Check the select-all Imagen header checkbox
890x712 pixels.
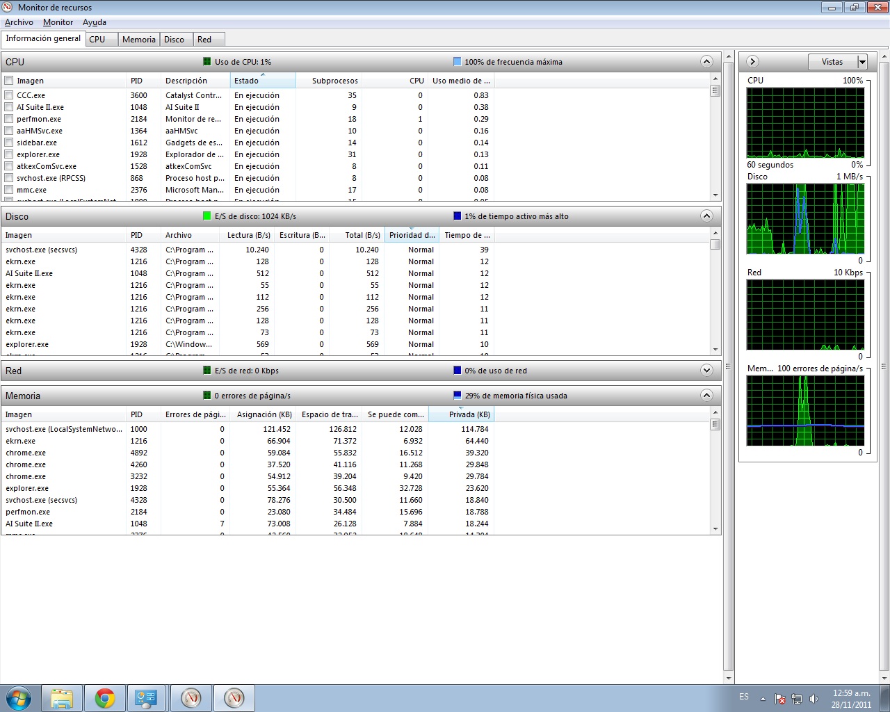(x=9, y=81)
